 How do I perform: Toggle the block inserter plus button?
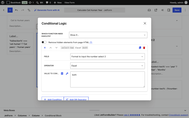(x=10, y=10)
